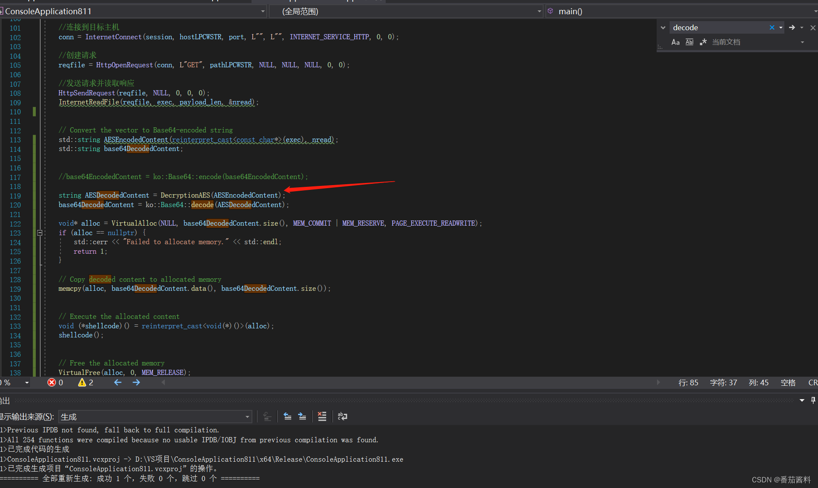
Task: Go to next message in output
Action: click(x=302, y=416)
